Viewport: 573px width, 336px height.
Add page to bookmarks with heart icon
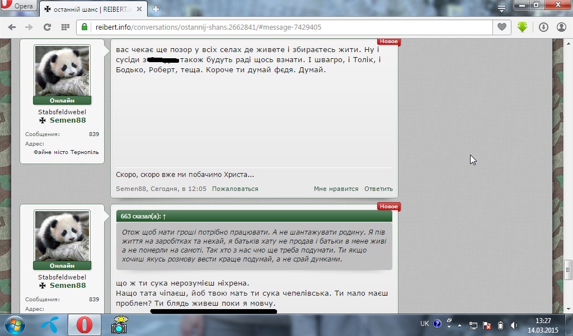(x=502, y=27)
